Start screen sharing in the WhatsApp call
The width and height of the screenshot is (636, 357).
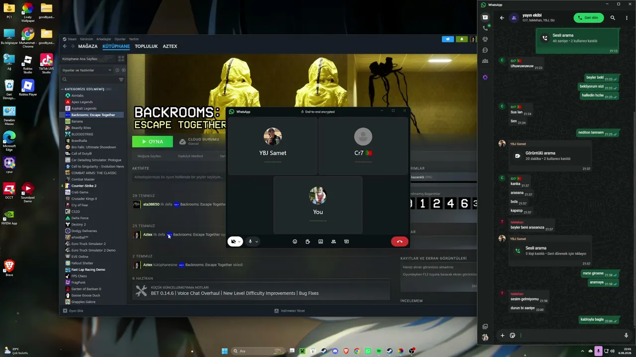click(x=320, y=241)
